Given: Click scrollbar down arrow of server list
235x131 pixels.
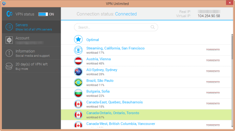Looking at the screenshot, I should [232, 126].
